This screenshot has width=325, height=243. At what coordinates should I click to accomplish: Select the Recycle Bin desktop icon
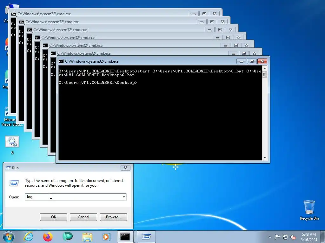pyautogui.click(x=309, y=210)
